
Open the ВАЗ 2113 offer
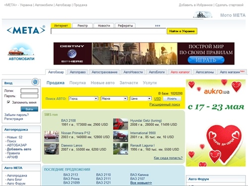click(70, 175)
